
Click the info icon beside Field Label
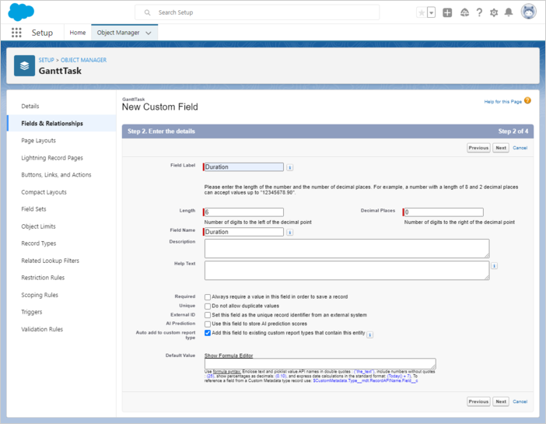pos(290,167)
